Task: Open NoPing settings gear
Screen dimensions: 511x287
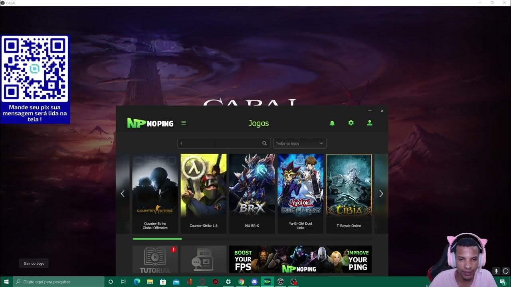Action: point(351,123)
